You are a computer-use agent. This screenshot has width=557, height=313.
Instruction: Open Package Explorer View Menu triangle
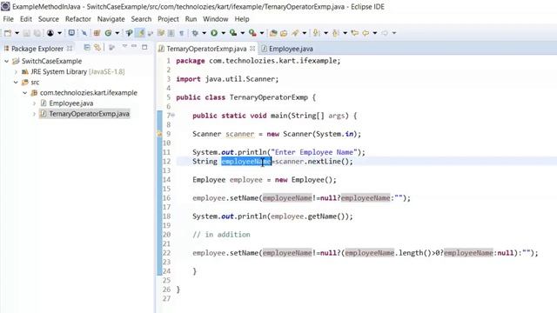tap(124, 46)
